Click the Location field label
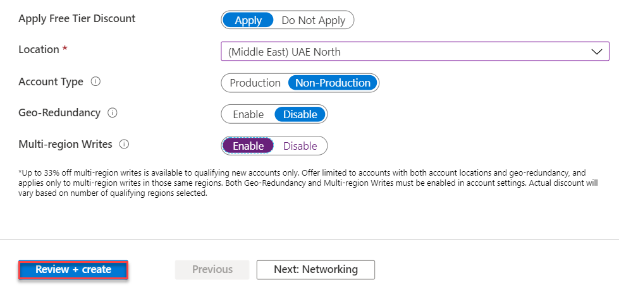 point(39,49)
